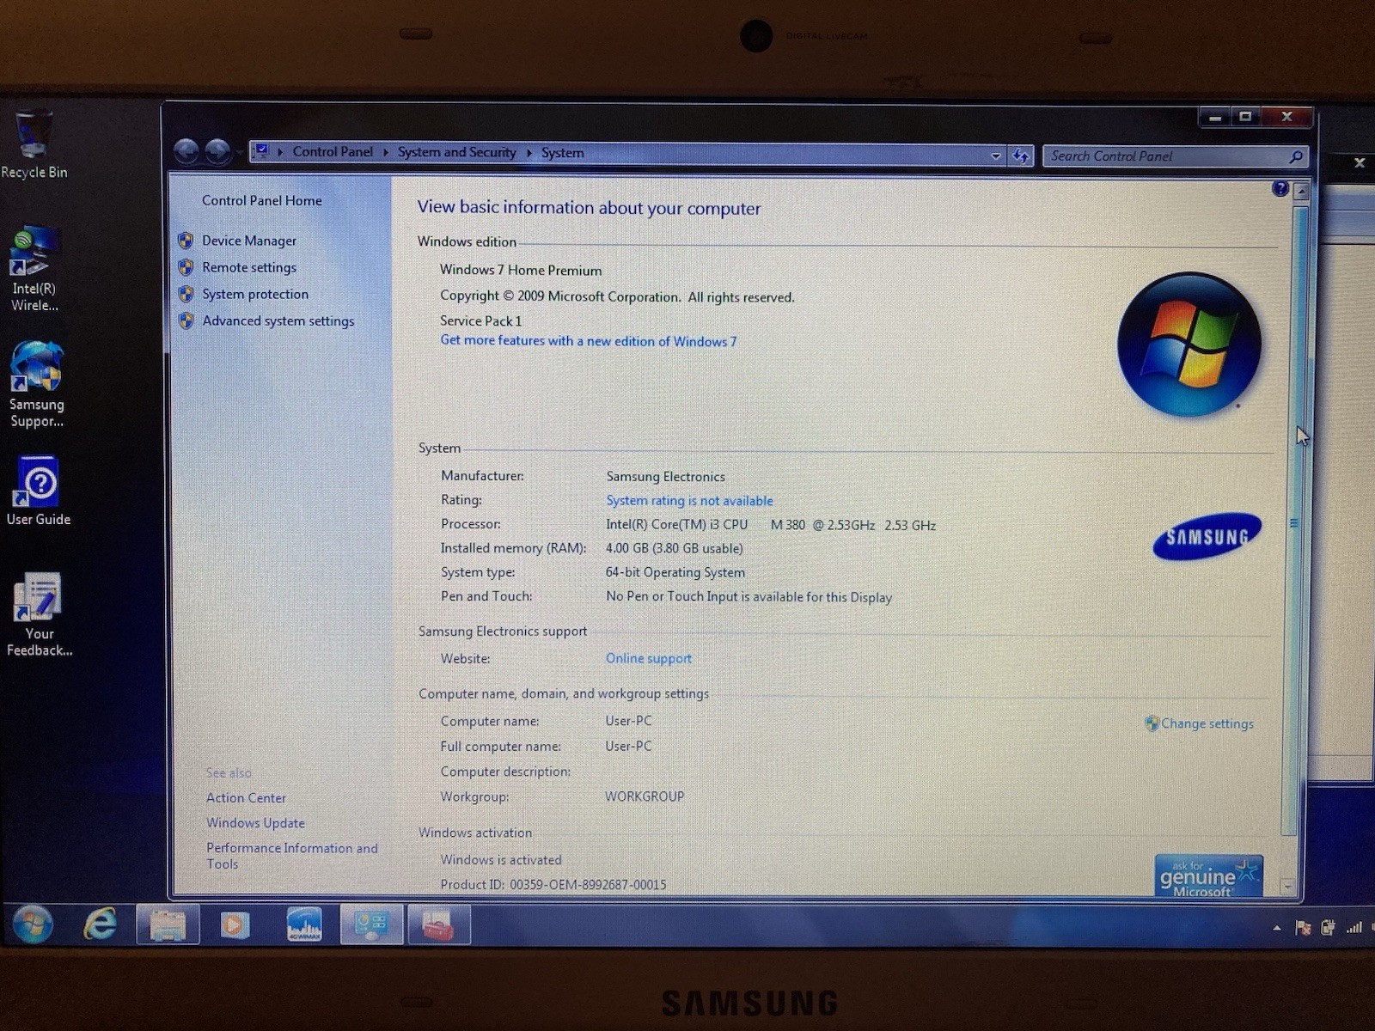1375x1031 pixels.
Task: Click the 64-bit Operating System value
Action: (x=675, y=572)
